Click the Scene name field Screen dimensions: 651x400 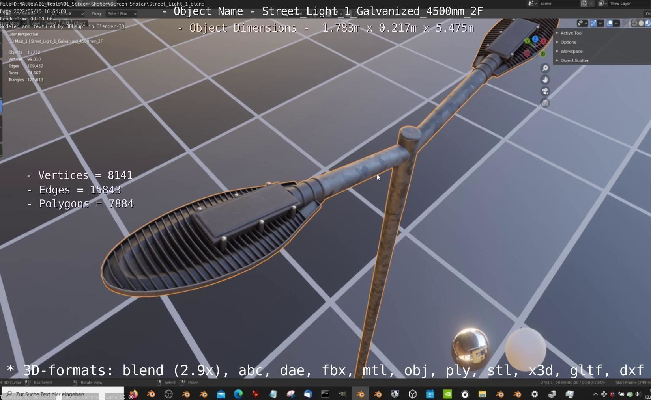tap(559, 3)
